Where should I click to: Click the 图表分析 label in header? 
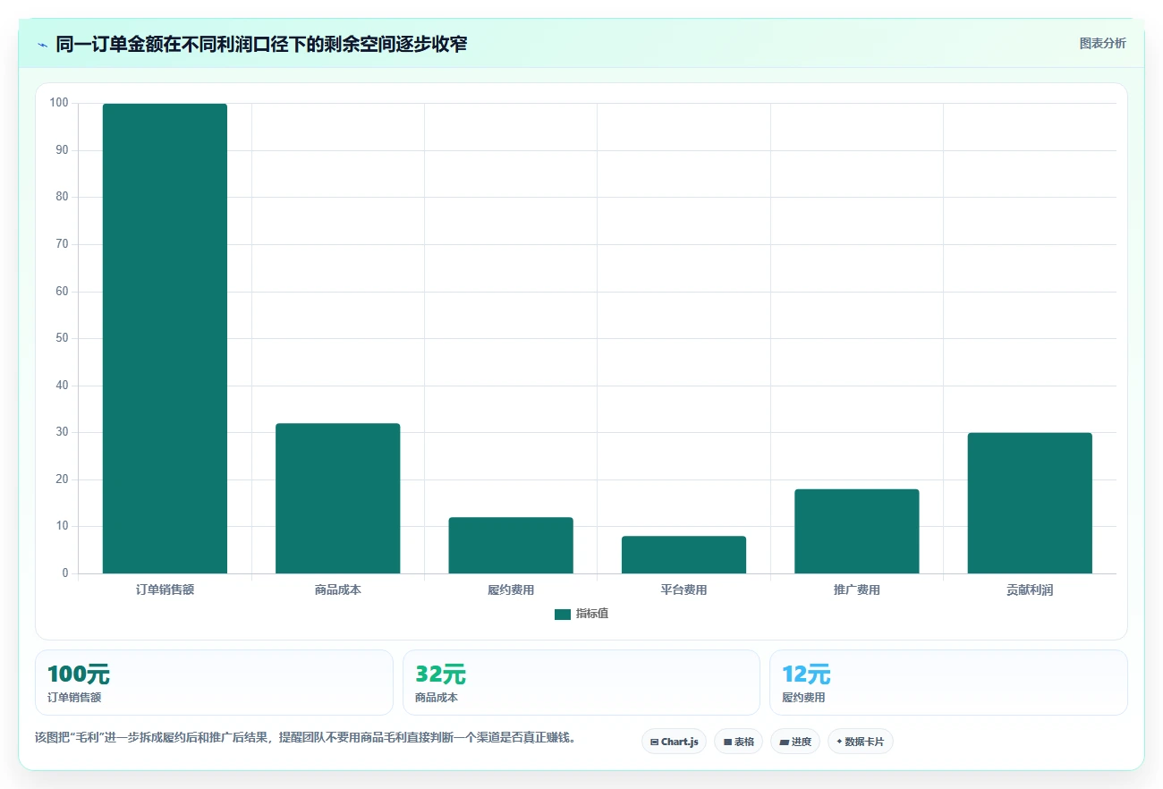pos(1102,43)
